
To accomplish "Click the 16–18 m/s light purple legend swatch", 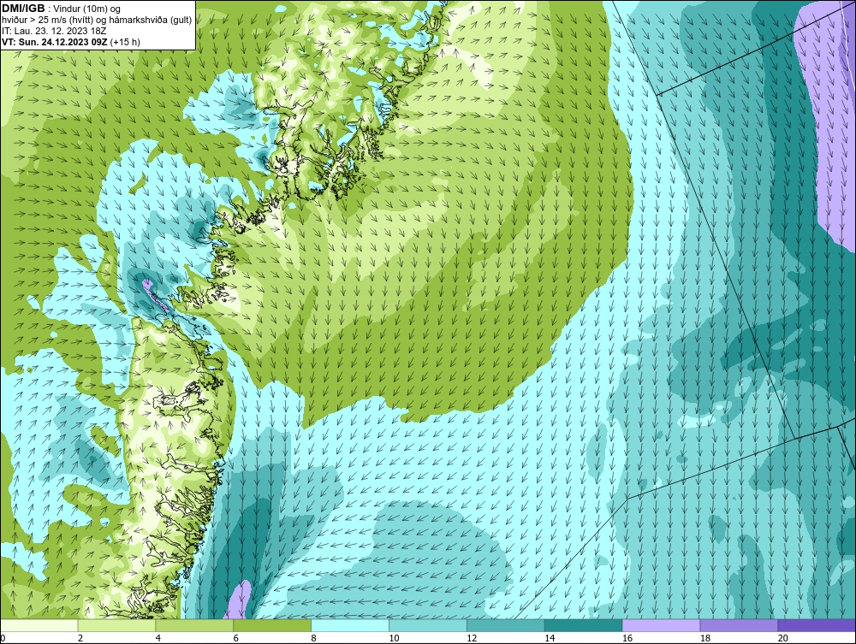I will [661, 625].
